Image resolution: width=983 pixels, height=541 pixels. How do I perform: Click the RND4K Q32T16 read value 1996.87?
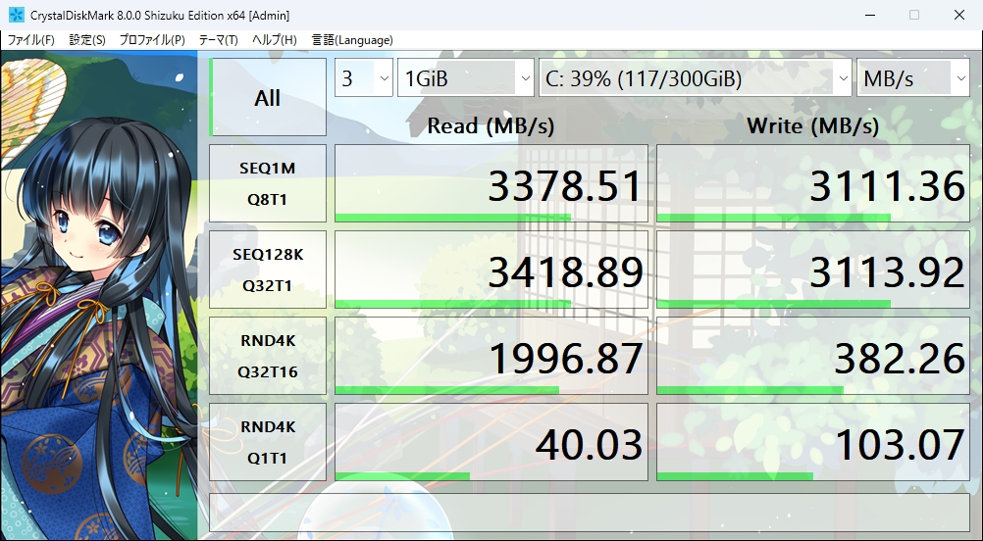point(491,356)
